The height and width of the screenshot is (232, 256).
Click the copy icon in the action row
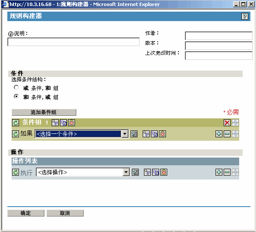click(156, 172)
